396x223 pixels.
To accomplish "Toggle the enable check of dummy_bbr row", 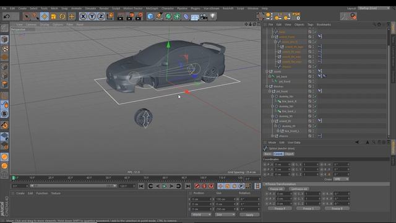I will [x=315, y=97].
